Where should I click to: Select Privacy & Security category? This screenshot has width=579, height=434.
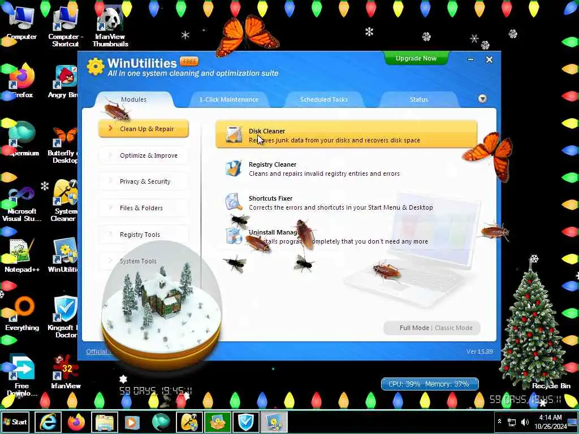[144, 181]
